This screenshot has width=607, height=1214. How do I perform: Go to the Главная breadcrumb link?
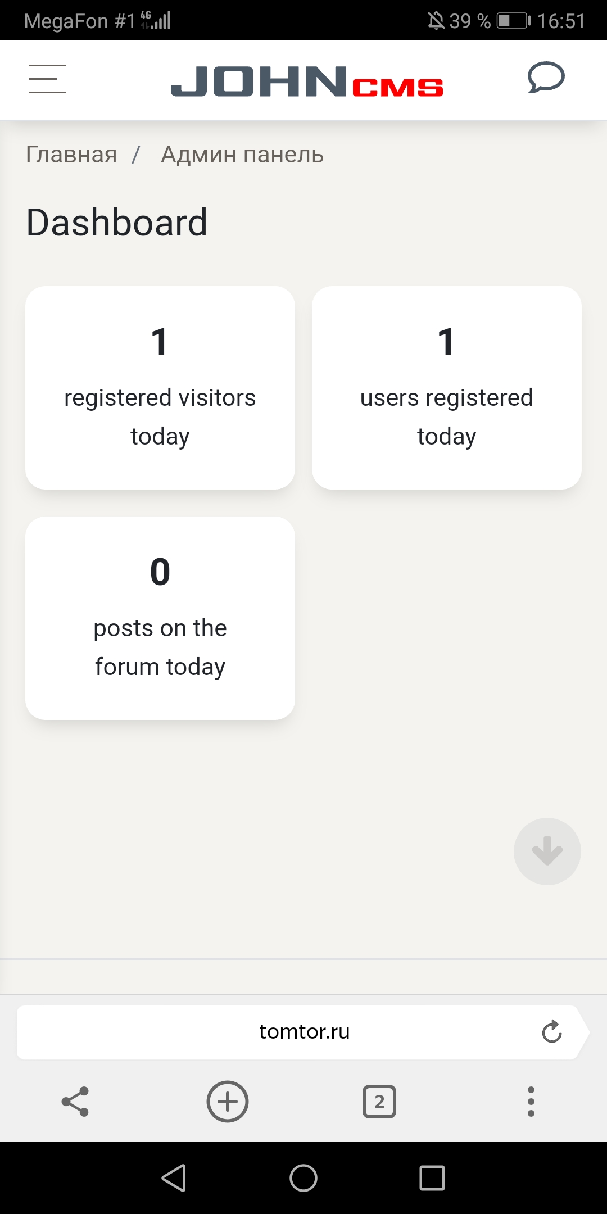(x=71, y=155)
